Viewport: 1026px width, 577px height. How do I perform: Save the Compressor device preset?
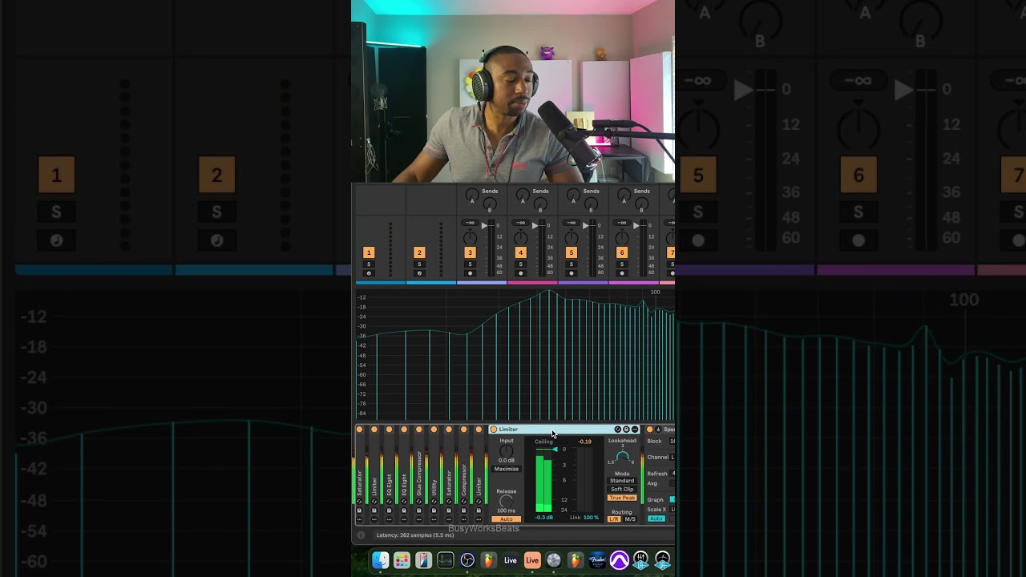464,510
